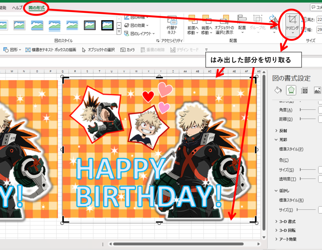The image size is (322, 250).
Task: Click the コメント comments button
Action: [316, 8]
